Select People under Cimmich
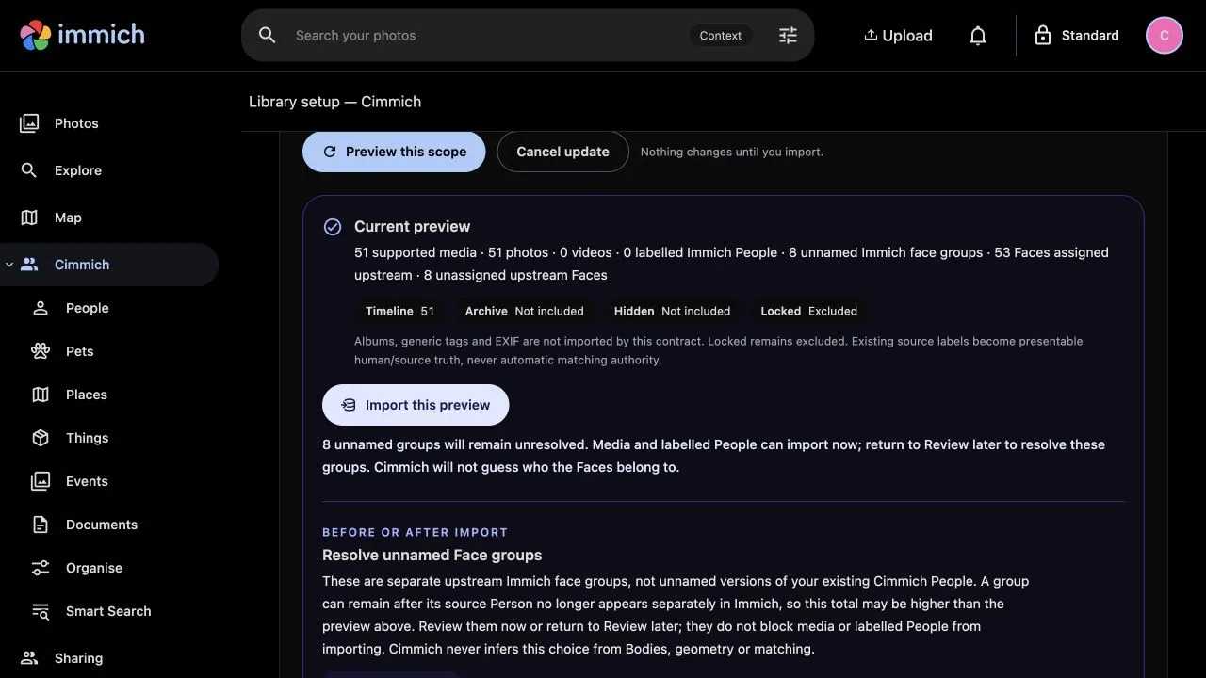The image size is (1206, 678). tap(109, 308)
